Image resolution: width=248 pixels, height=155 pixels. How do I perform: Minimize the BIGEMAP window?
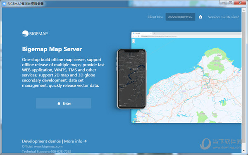coord(223,3)
